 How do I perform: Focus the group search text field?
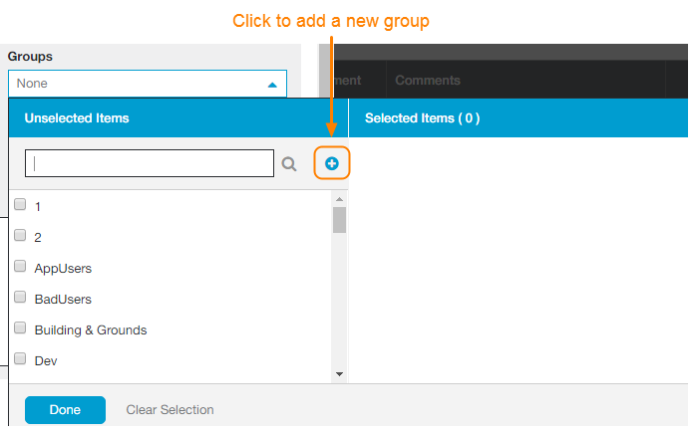pos(150,164)
